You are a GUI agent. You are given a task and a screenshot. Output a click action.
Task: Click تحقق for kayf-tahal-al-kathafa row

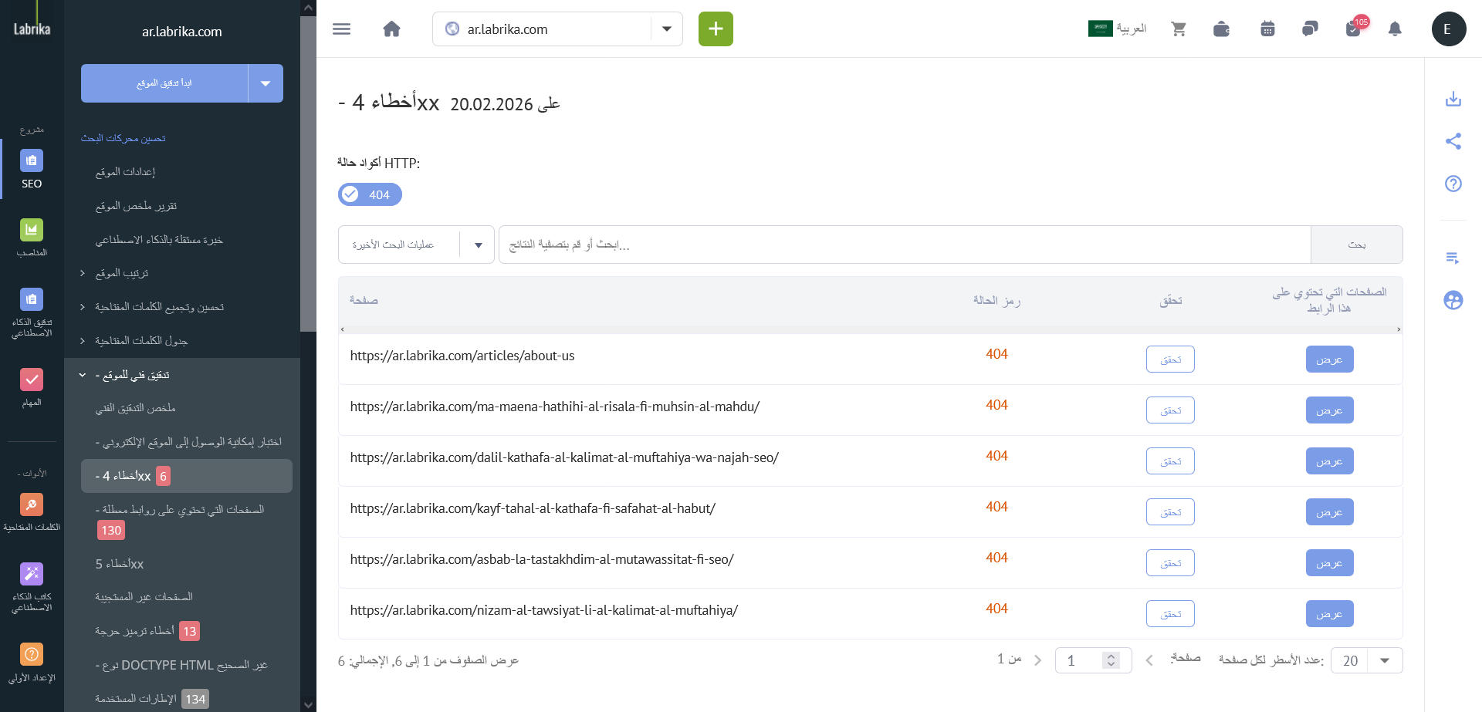click(1170, 512)
